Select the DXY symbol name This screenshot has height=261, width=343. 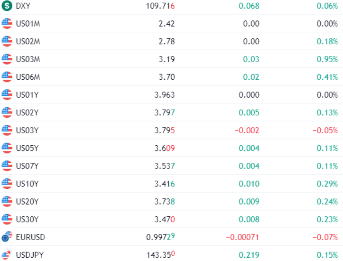click(23, 6)
